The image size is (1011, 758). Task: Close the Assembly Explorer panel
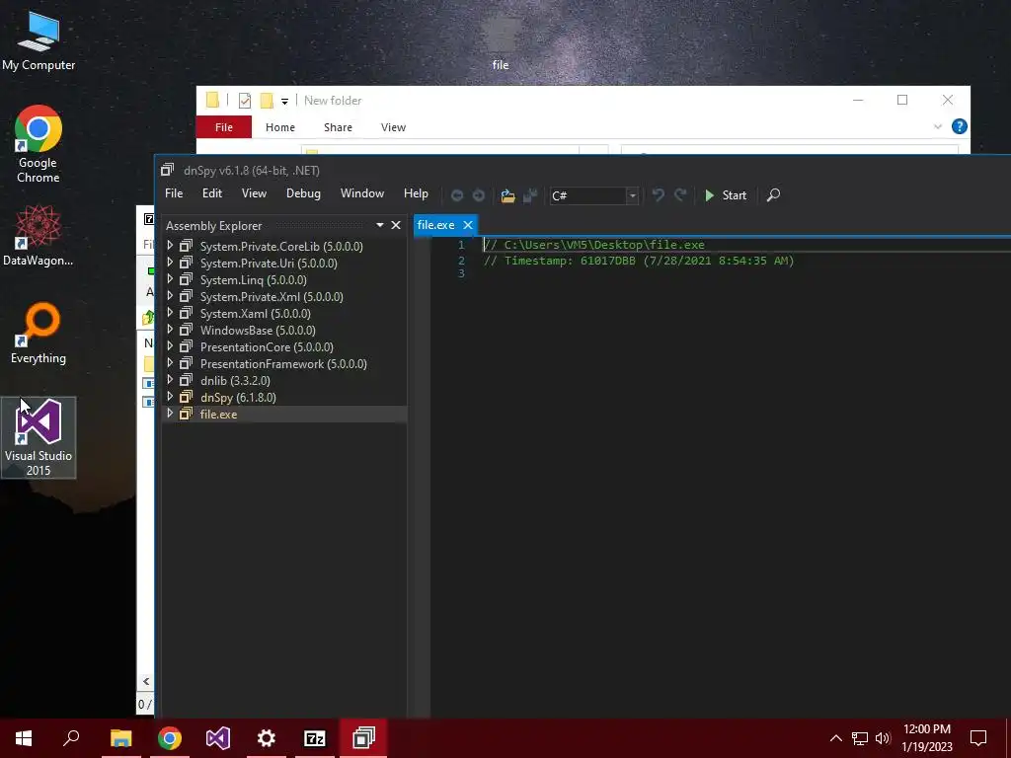coord(396,225)
